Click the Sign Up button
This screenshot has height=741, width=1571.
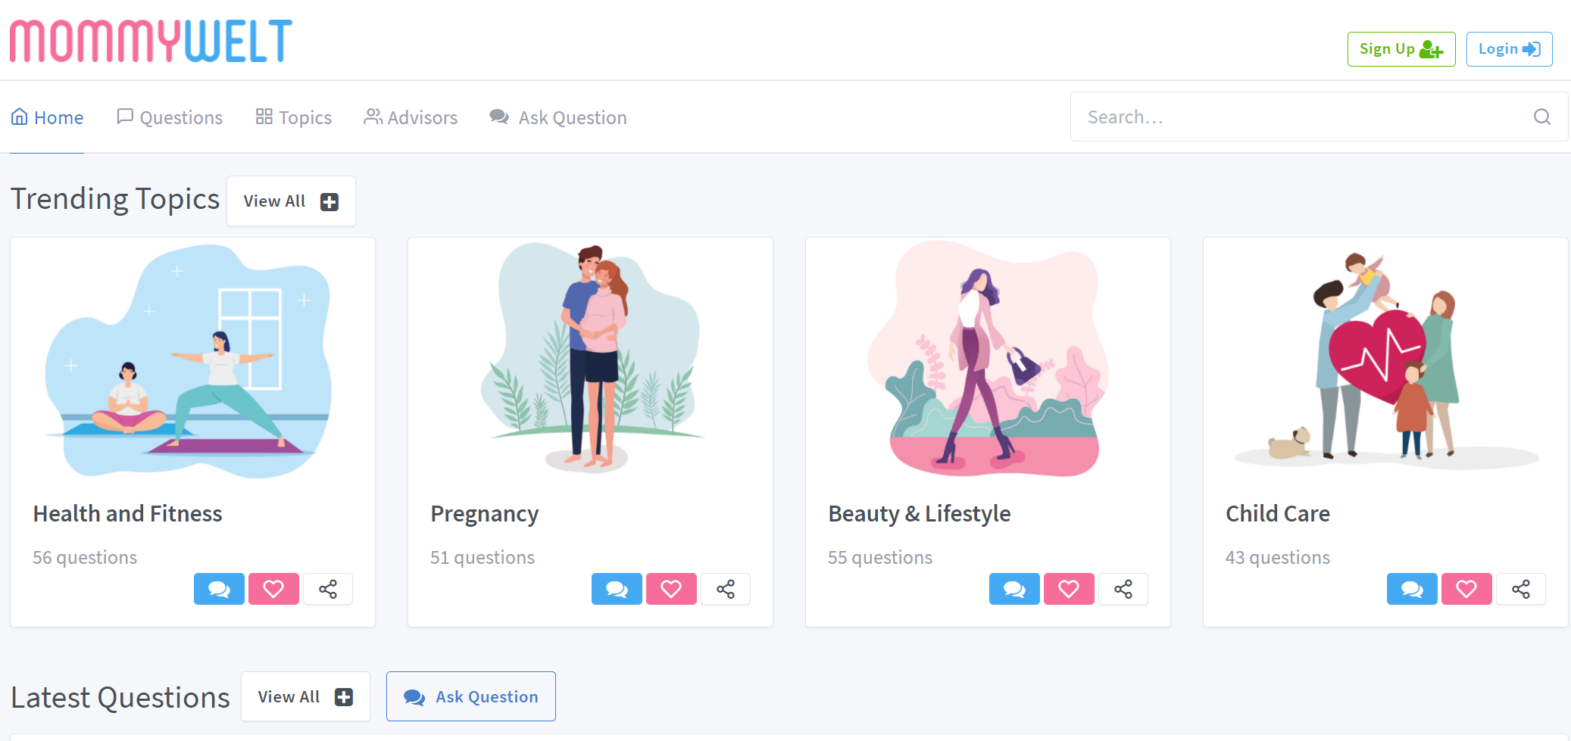pos(1401,49)
